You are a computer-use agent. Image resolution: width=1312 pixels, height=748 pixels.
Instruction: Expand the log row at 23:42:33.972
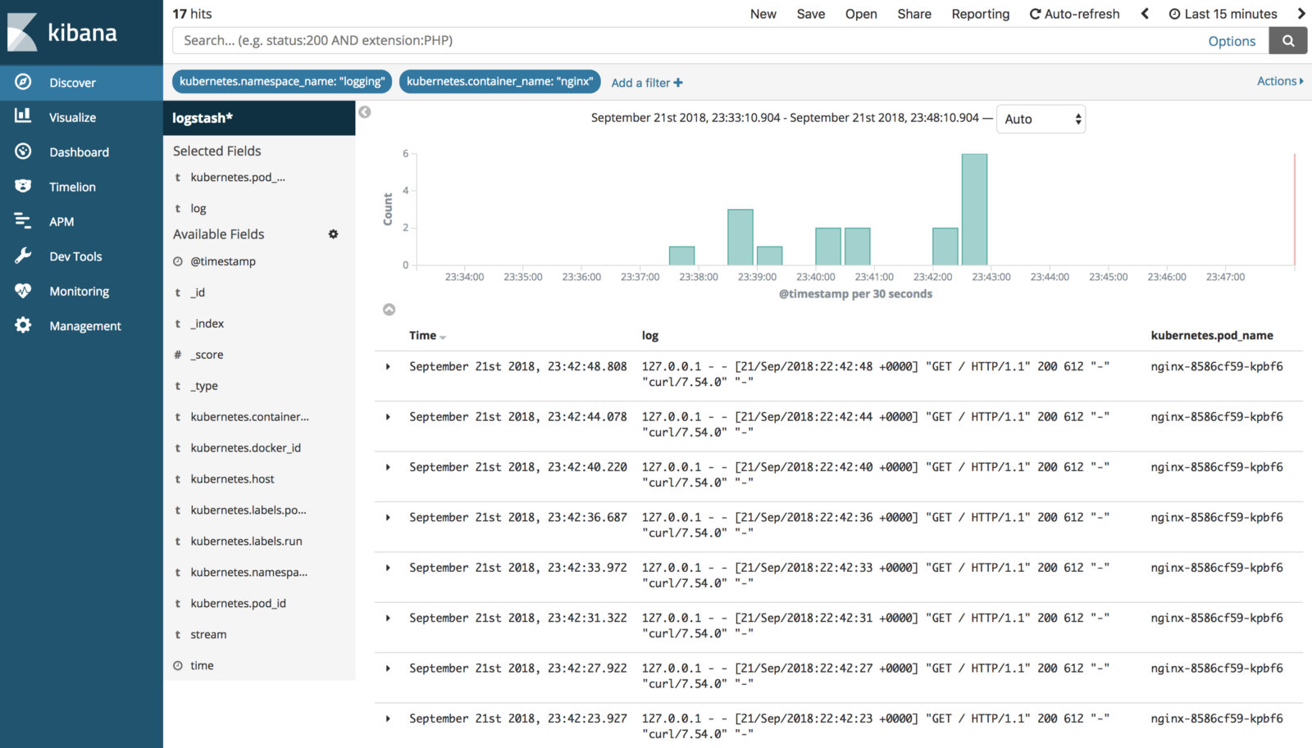388,568
